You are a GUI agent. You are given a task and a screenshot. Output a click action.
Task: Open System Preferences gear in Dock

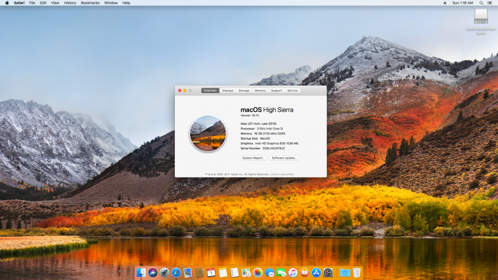(x=328, y=273)
